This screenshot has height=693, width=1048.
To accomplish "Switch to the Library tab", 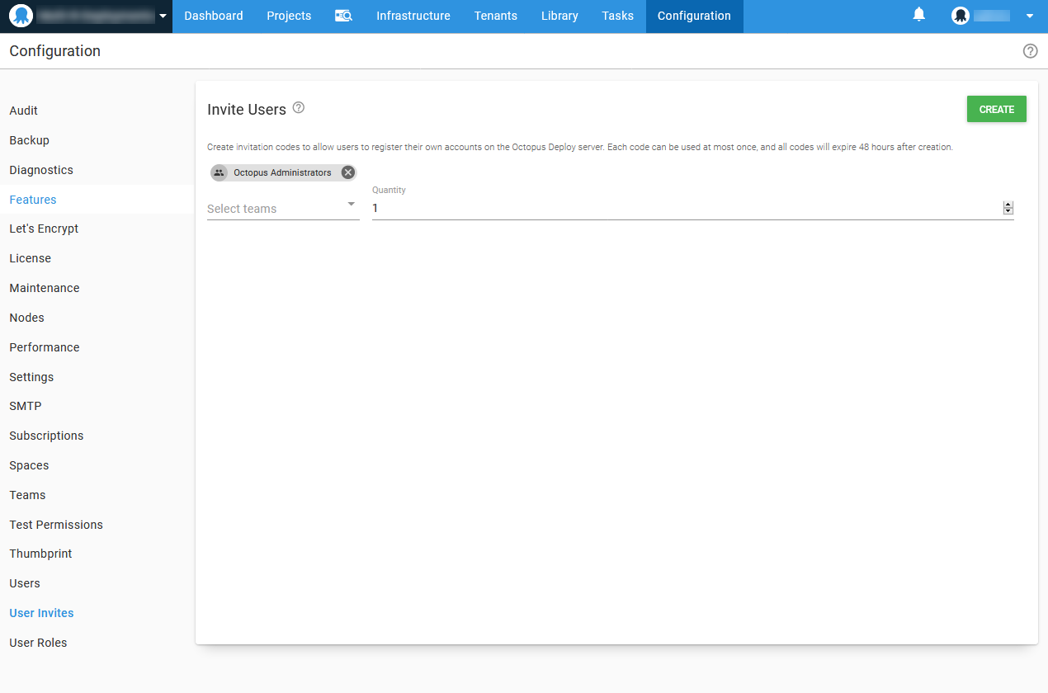I will click(559, 16).
